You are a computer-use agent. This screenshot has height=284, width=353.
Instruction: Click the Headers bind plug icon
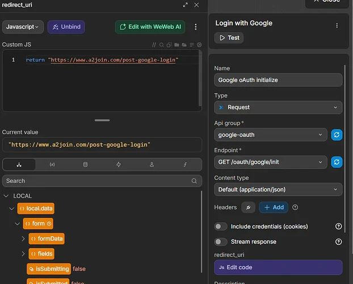coord(248,207)
